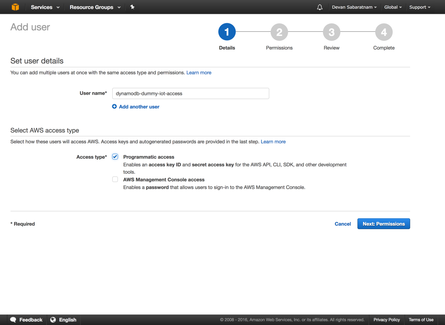445x325 pixels.
Task: Click the plus icon beside Add another user
Action: tap(114, 106)
